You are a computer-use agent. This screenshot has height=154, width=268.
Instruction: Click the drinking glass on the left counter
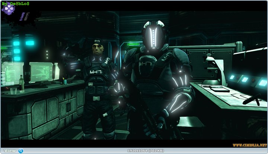pyautogui.click(x=13, y=91)
